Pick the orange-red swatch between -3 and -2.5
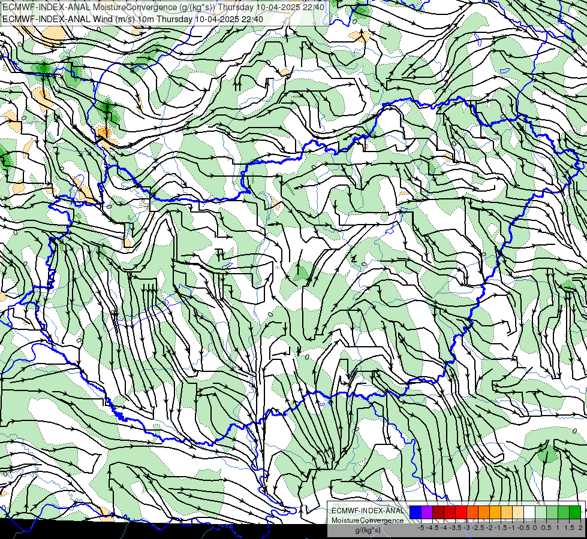Image resolution: width=587 pixels, height=539 pixels. (x=472, y=512)
